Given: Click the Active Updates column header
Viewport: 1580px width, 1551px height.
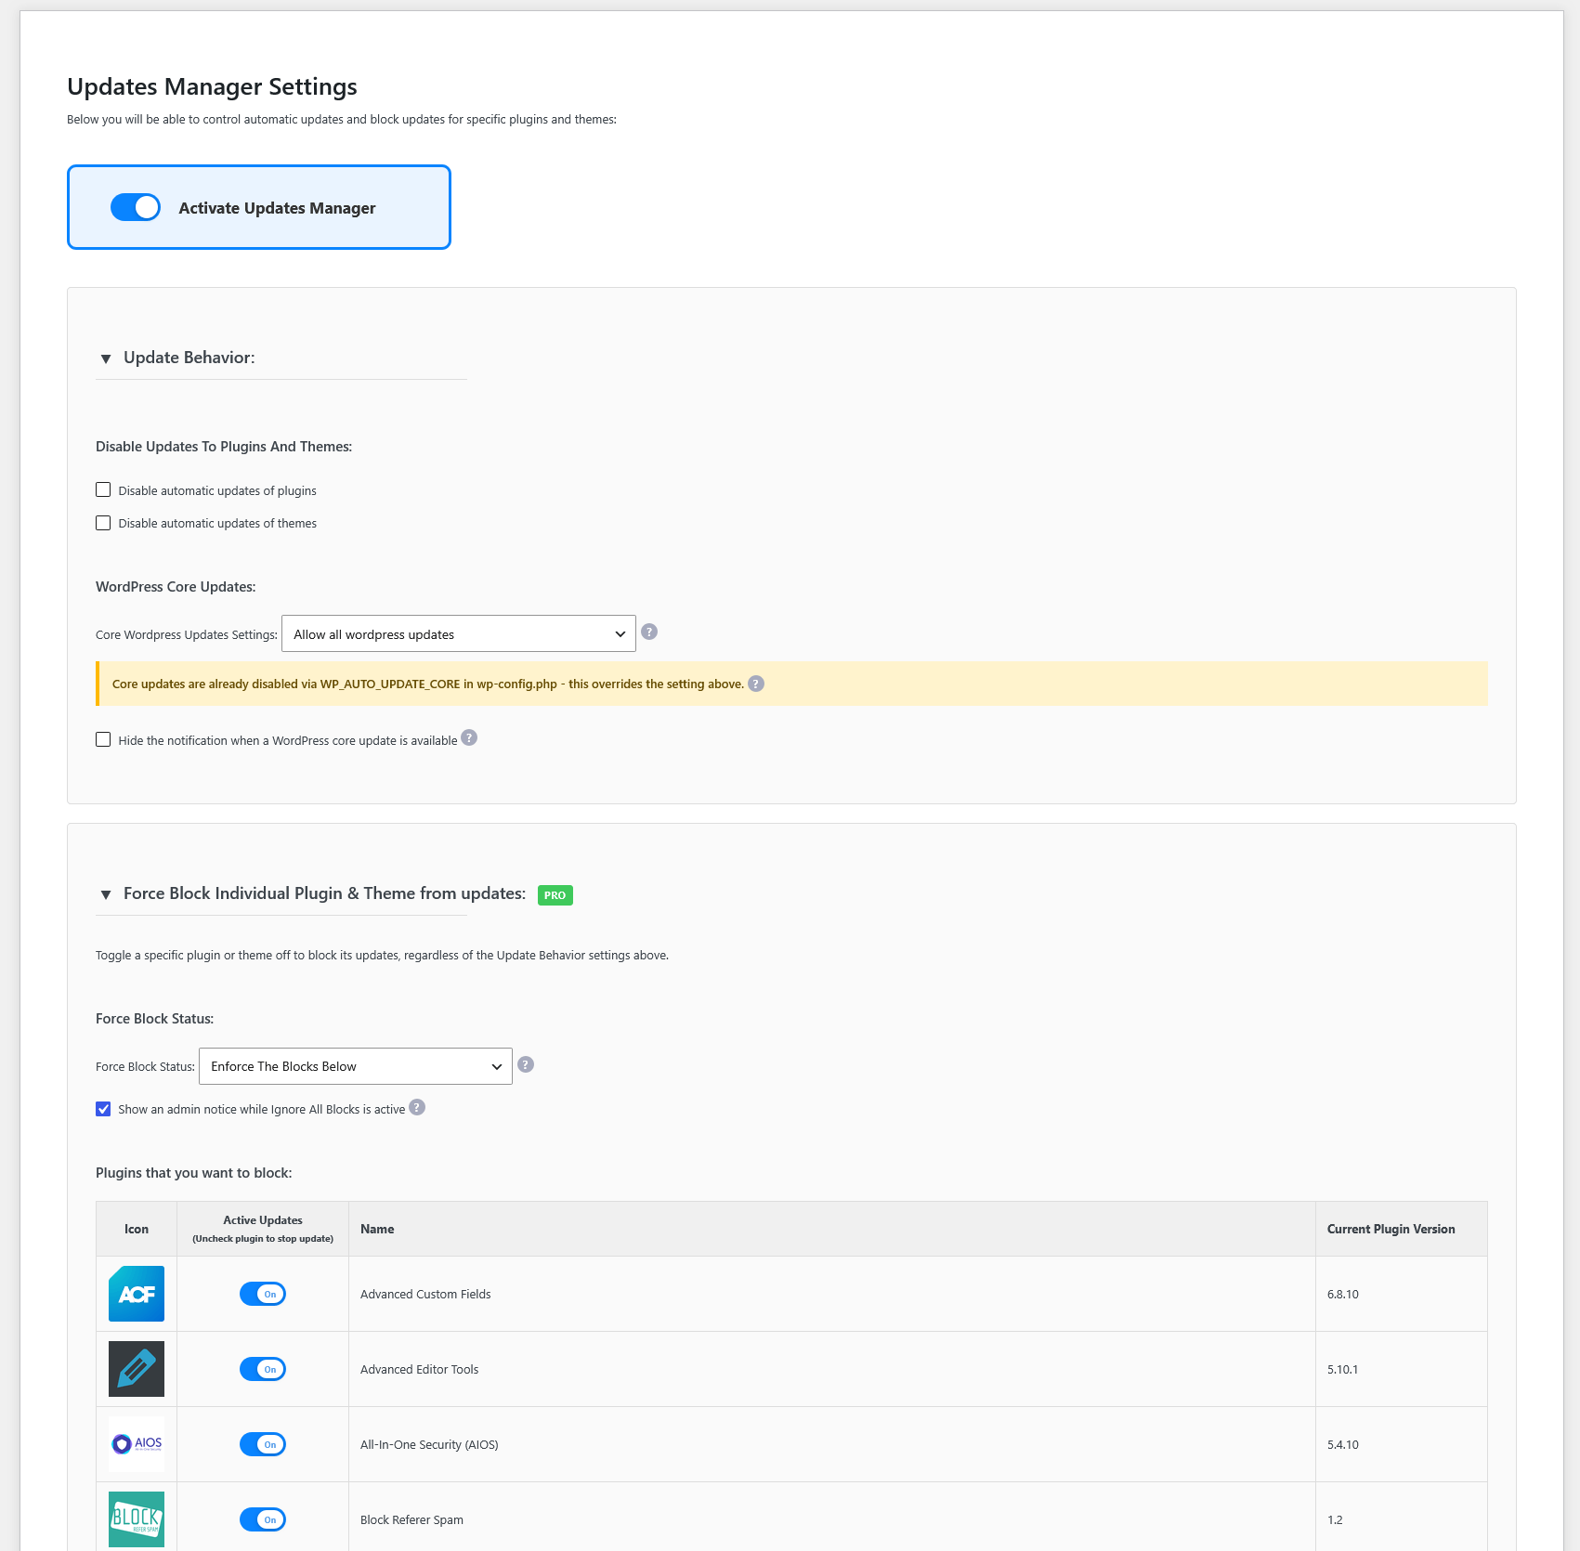Looking at the screenshot, I should tap(263, 1229).
